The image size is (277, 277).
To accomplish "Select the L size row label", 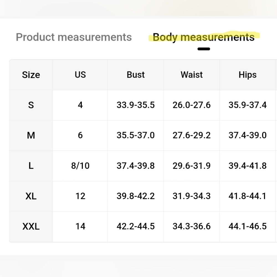I will (x=31, y=166).
